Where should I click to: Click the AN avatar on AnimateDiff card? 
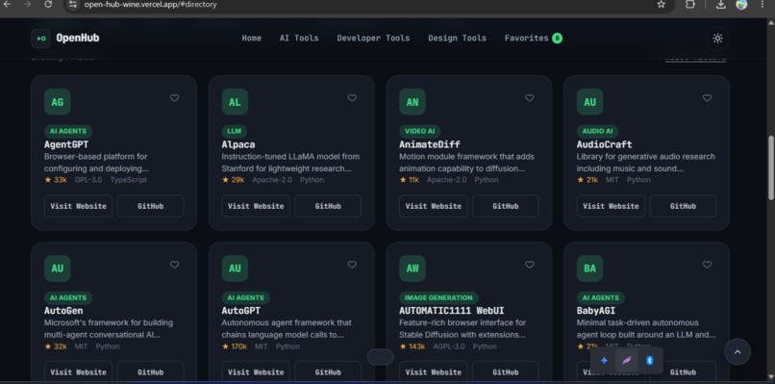[412, 102]
